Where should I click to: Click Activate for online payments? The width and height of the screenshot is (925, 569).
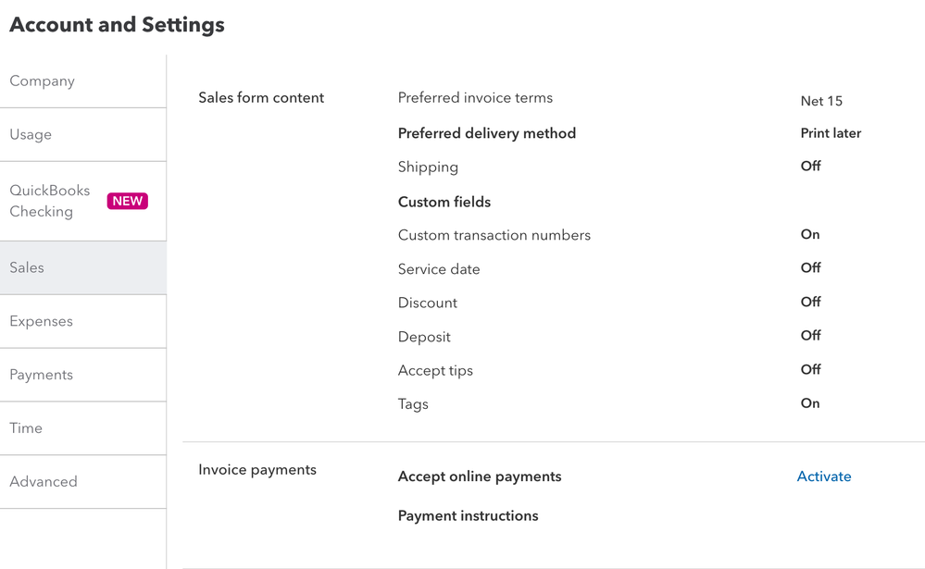pos(824,476)
